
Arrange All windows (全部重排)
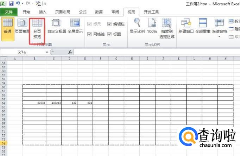click(203, 26)
